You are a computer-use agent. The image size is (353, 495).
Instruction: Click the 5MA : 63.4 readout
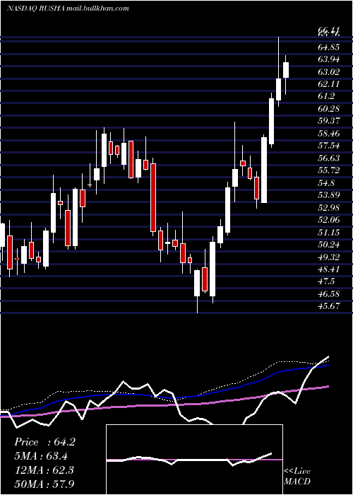(41, 456)
